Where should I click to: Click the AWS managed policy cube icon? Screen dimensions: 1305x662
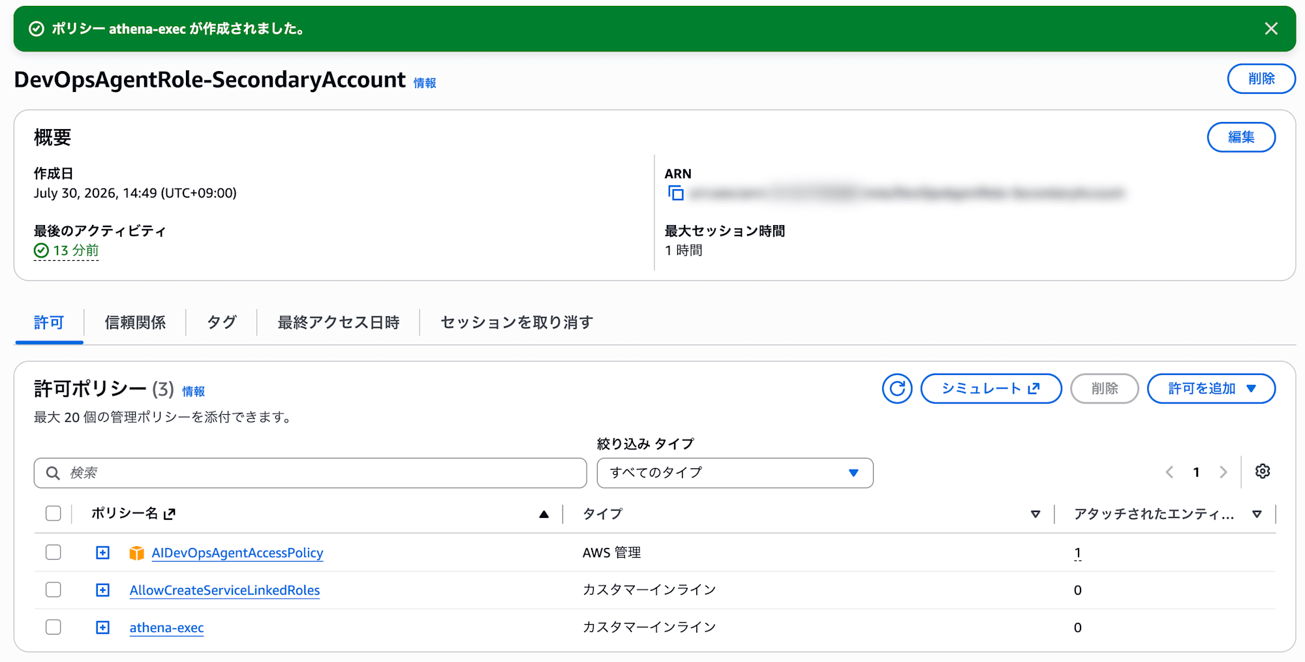(136, 553)
